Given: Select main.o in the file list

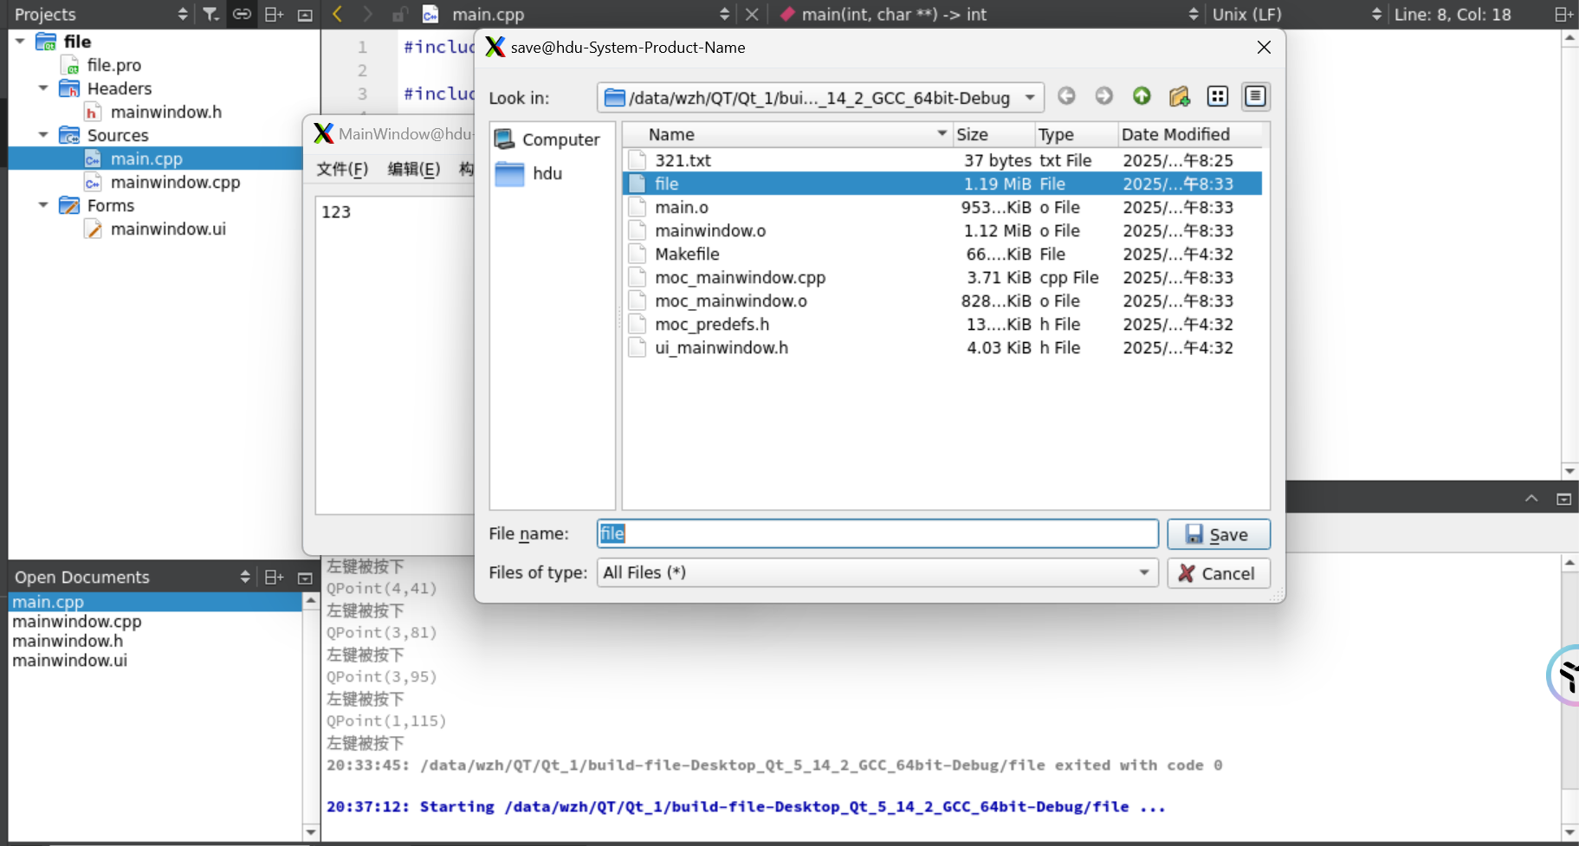Looking at the screenshot, I should (942, 207).
